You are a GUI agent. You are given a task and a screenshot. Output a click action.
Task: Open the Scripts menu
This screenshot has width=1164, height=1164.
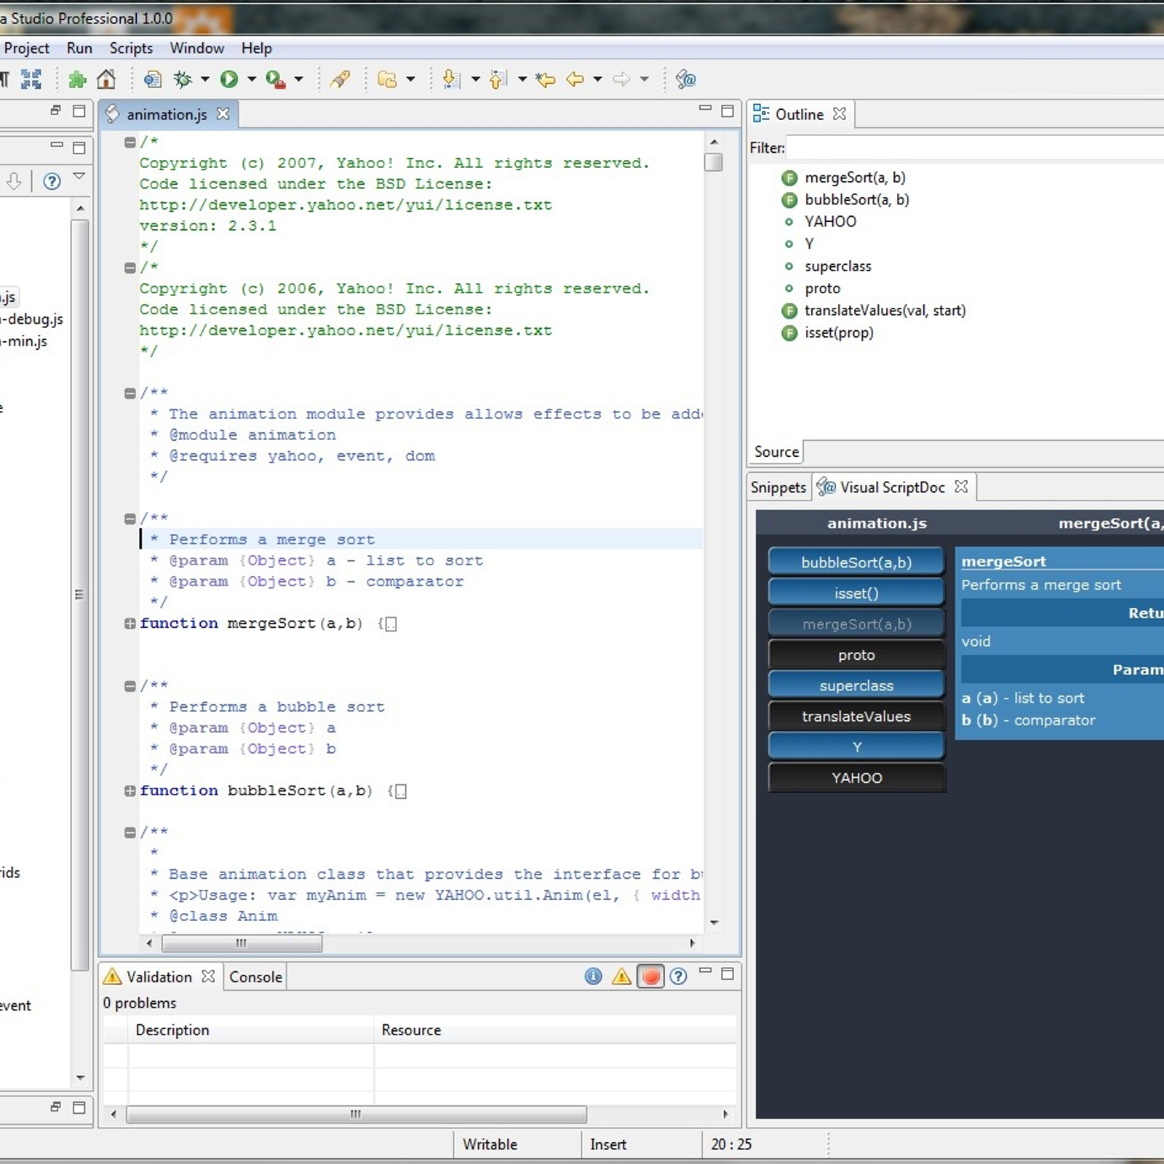131,48
